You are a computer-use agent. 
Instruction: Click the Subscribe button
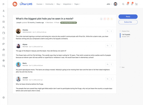tap(128, 22)
